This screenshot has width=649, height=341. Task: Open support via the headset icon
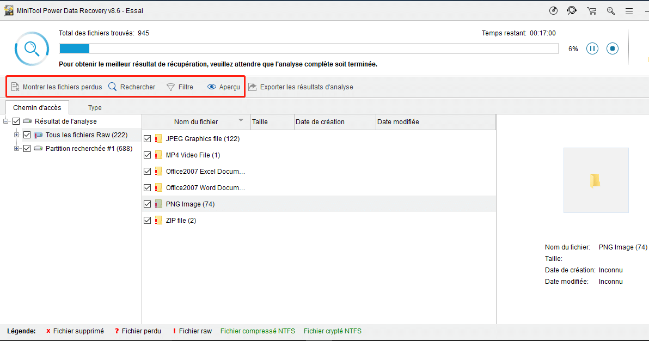coord(572,10)
